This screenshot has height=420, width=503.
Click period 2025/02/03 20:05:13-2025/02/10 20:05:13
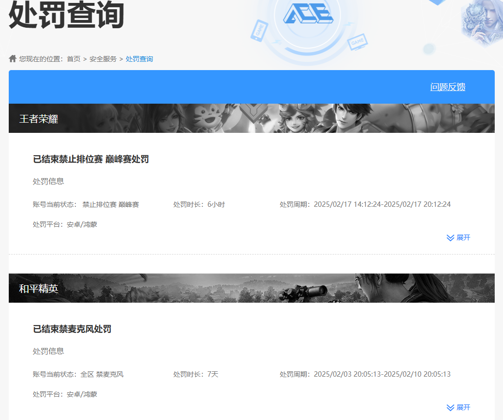point(382,374)
